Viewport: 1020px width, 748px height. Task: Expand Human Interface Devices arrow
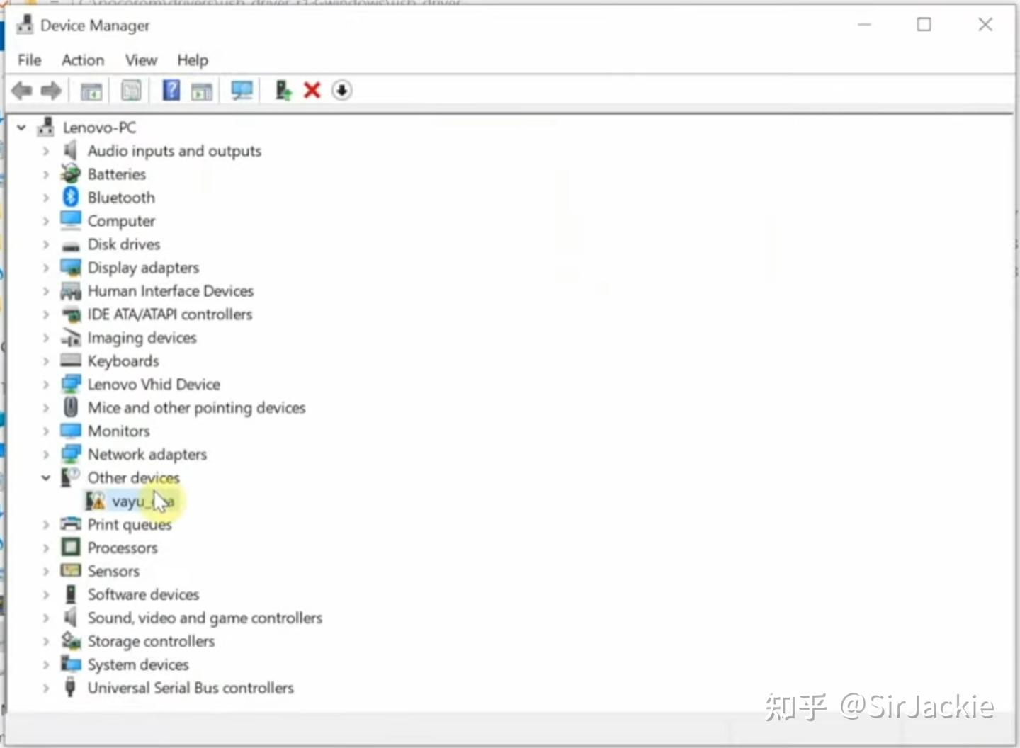coord(46,291)
